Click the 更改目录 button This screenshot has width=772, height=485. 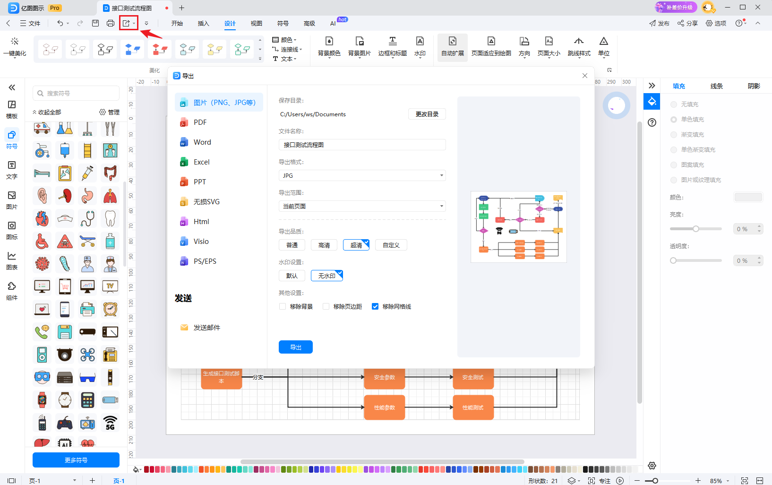(427, 114)
